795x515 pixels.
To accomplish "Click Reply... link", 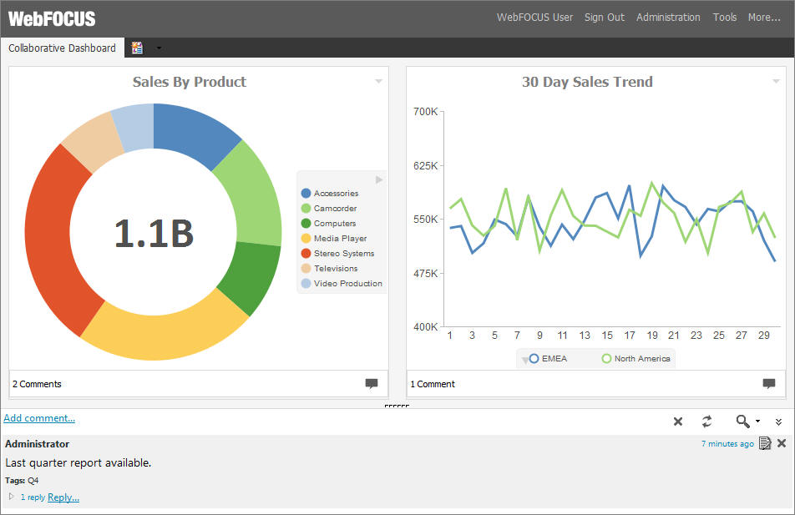I will (63, 497).
